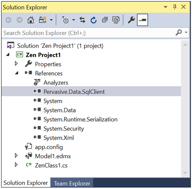Click the Collapse All toolbar icon

click(x=105, y=20)
